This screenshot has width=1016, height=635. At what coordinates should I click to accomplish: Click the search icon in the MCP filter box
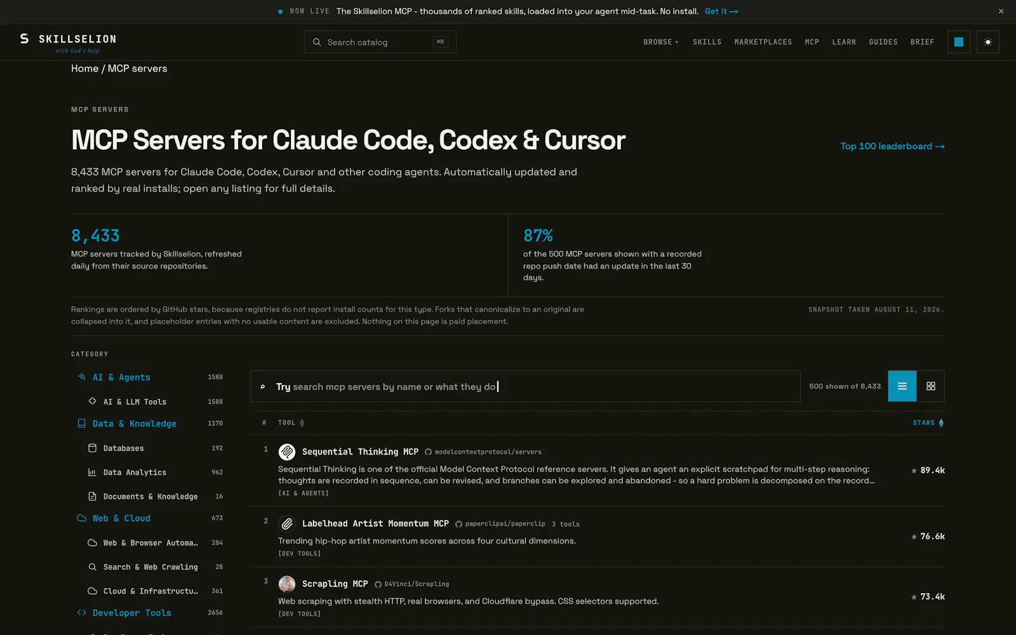(x=263, y=387)
